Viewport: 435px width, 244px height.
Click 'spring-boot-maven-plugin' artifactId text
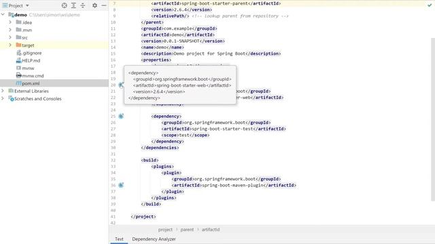pyautogui.click(x=232, y=185)
